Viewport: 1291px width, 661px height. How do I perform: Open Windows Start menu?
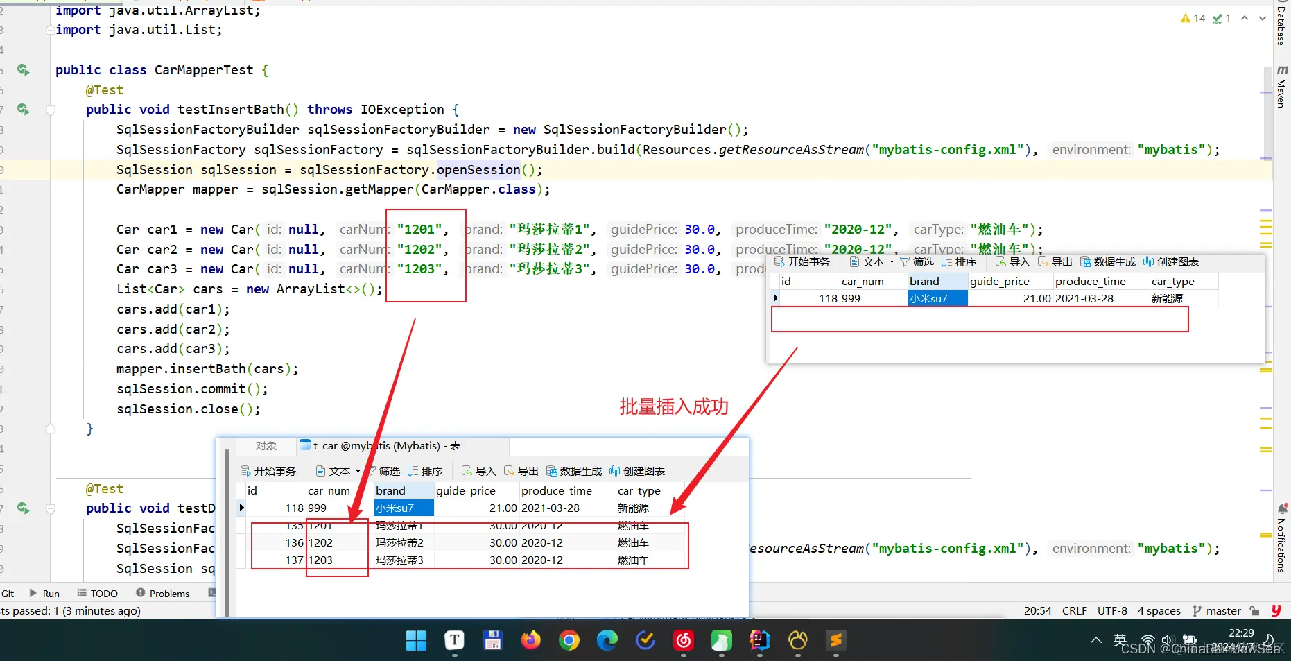pos(416,641)
